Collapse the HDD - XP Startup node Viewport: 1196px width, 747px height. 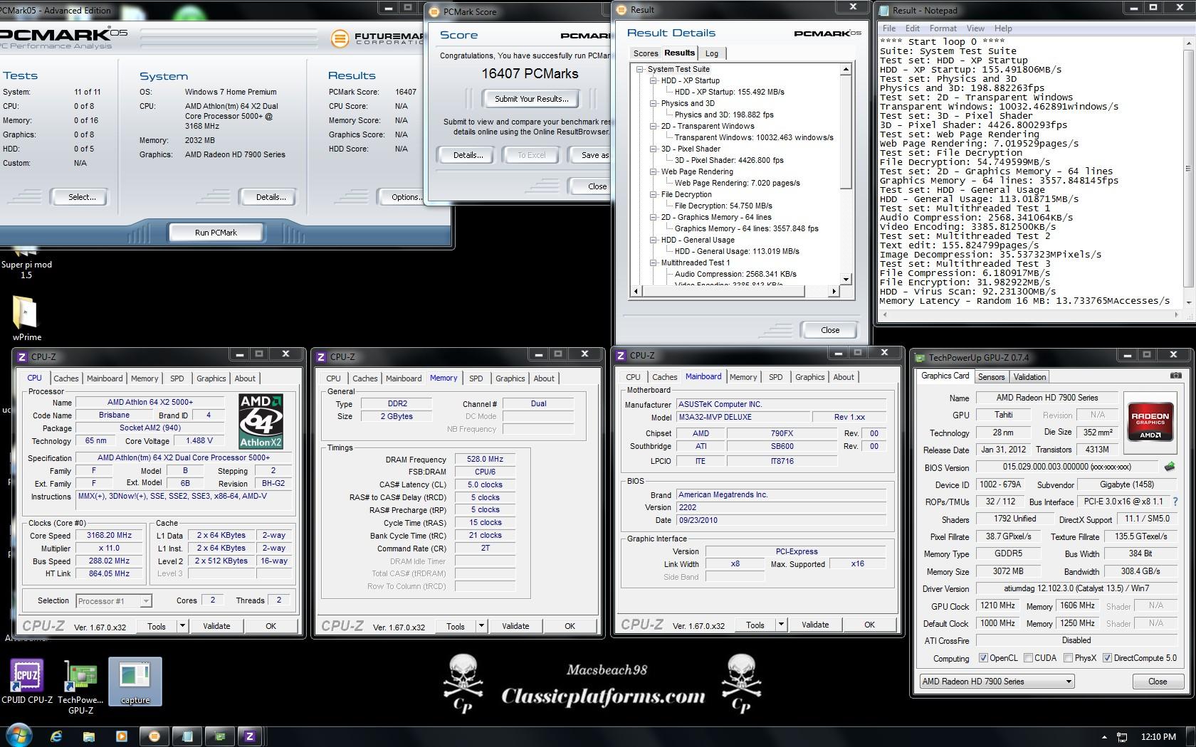(x=654, y=80)
